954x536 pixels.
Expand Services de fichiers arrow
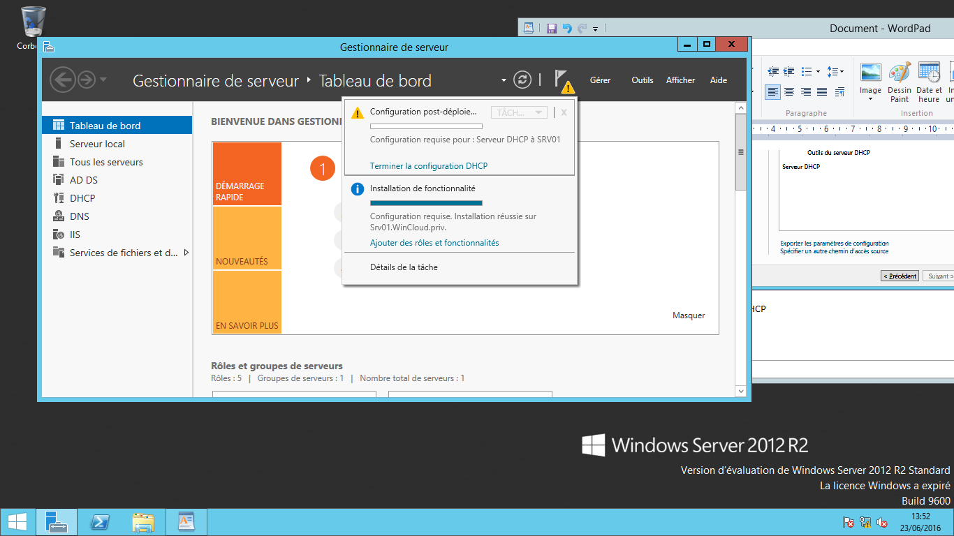tap(186, 253)
